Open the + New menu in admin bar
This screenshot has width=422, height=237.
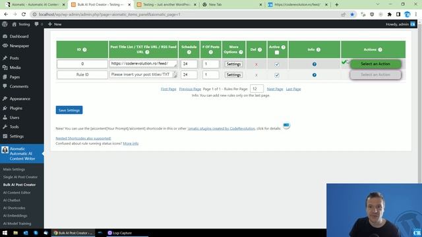point(55,24)
